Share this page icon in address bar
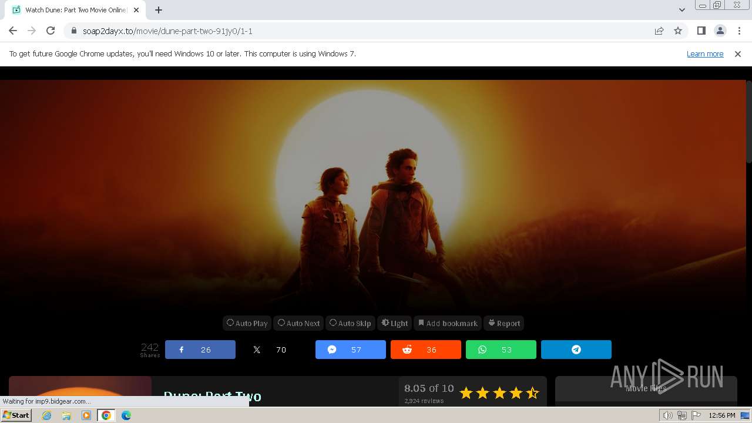 click(x=659, y=31)
